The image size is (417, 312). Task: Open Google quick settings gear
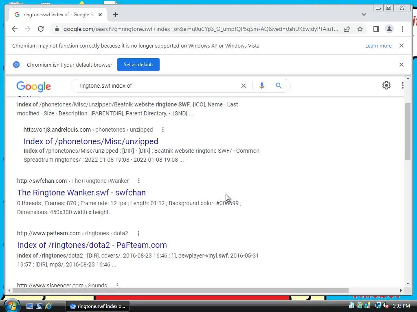(x=386, y=85)
